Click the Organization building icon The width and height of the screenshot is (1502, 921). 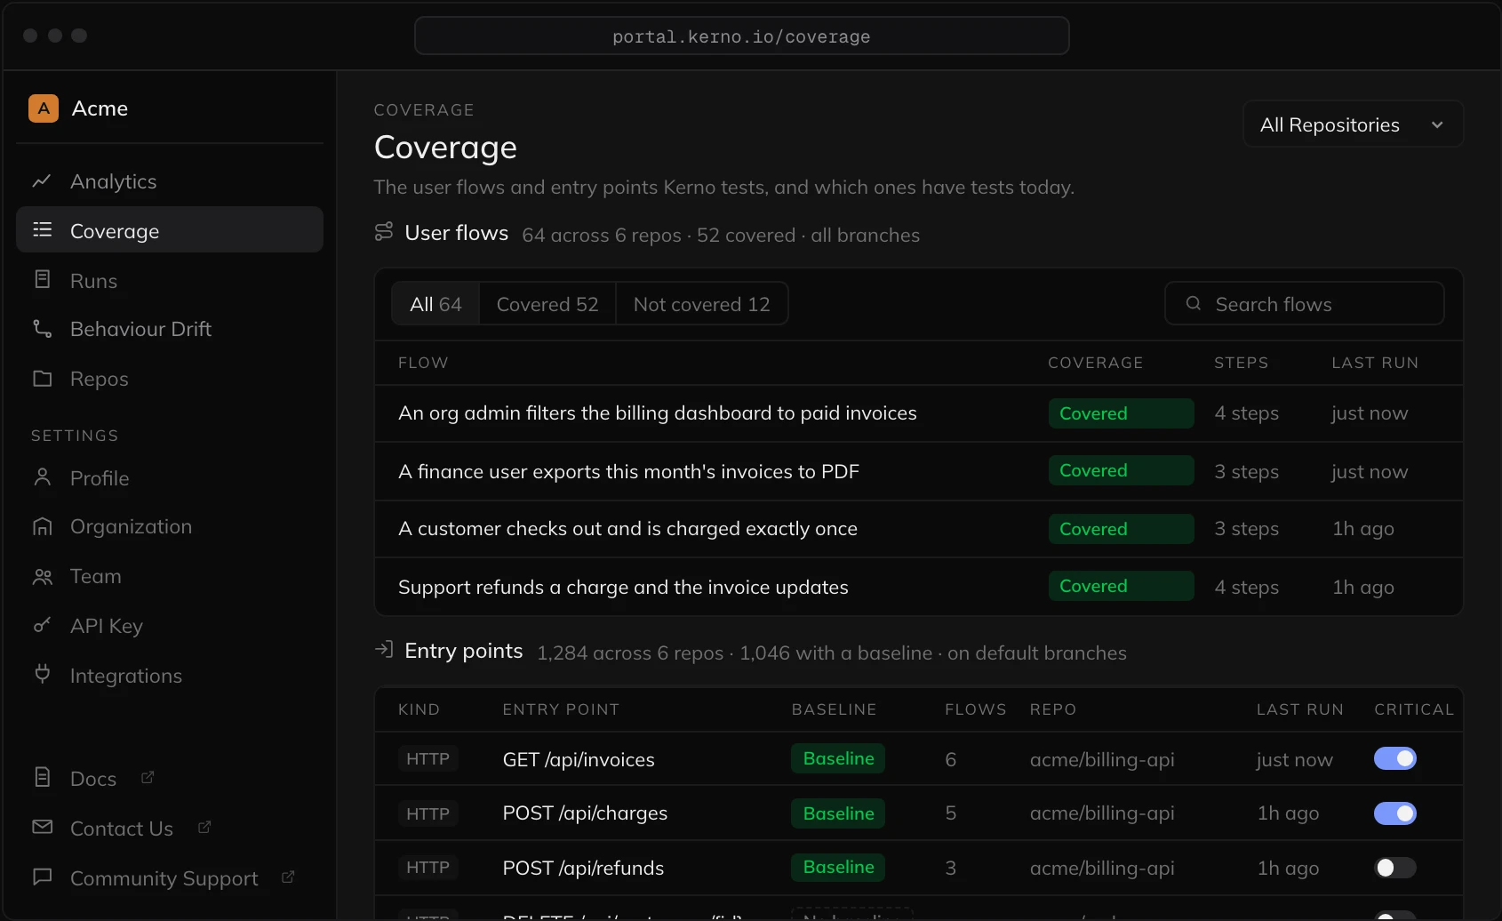(42, 526)
